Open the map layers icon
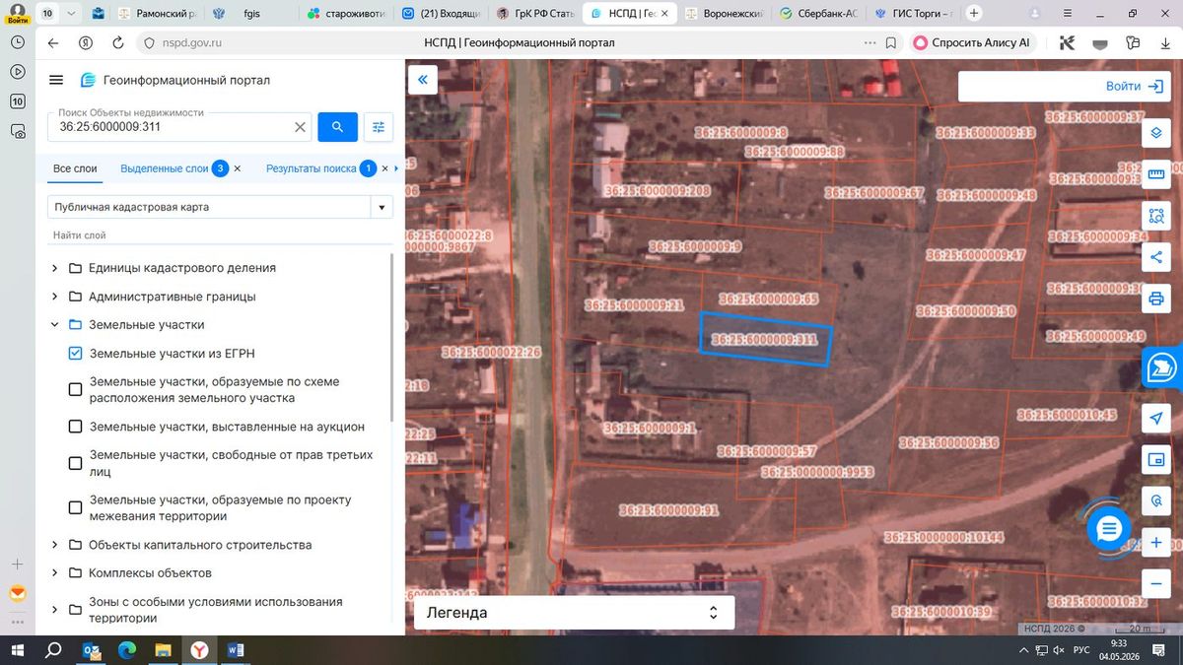 (x=1157, y=133)
